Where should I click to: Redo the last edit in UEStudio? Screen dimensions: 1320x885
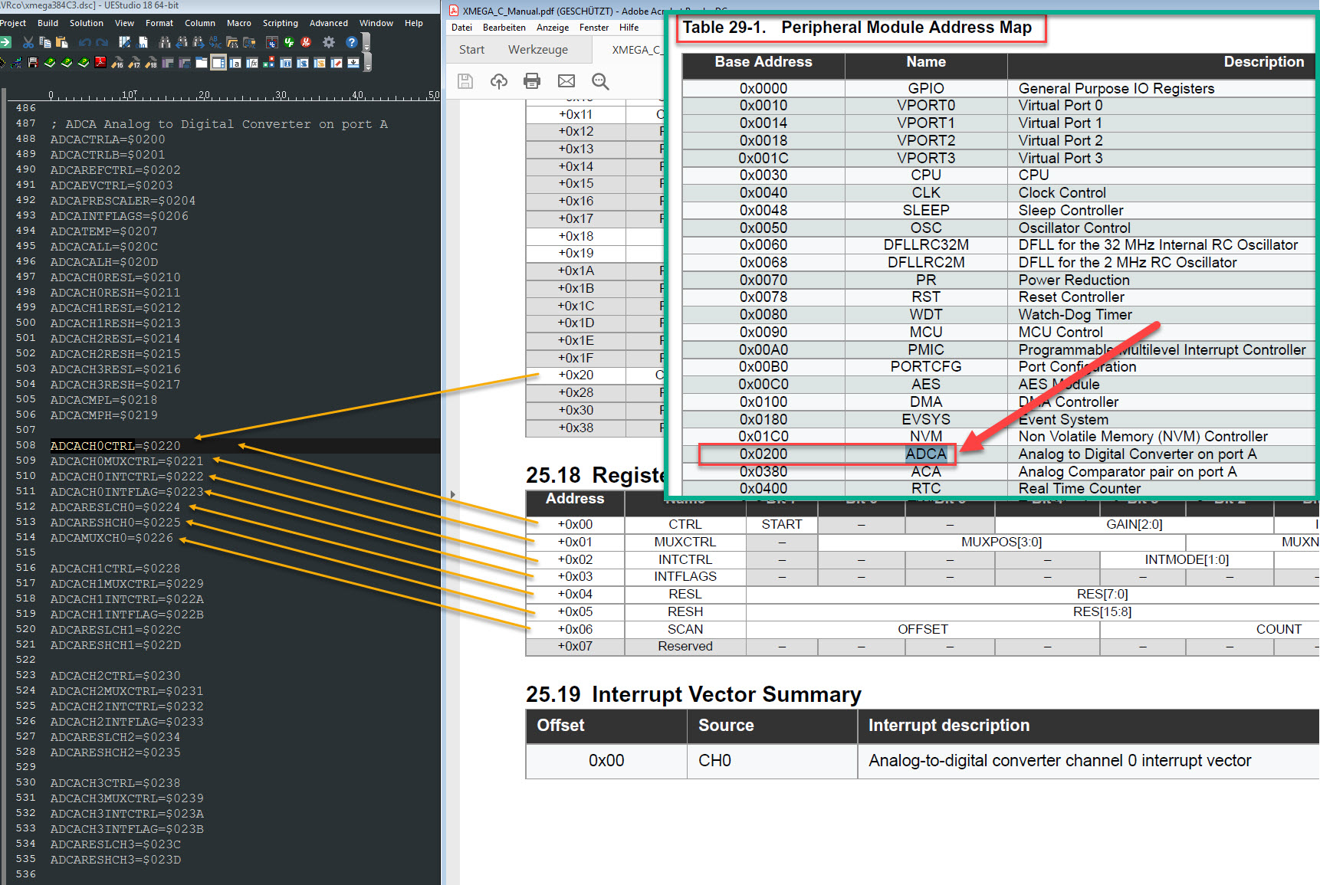[102, 42]
